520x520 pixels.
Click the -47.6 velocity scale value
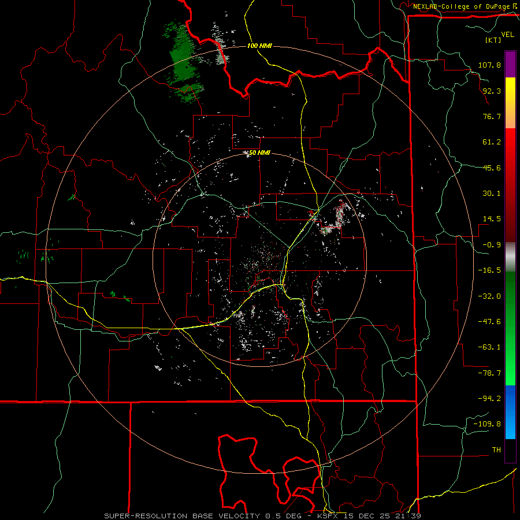(x=489, y=322)
